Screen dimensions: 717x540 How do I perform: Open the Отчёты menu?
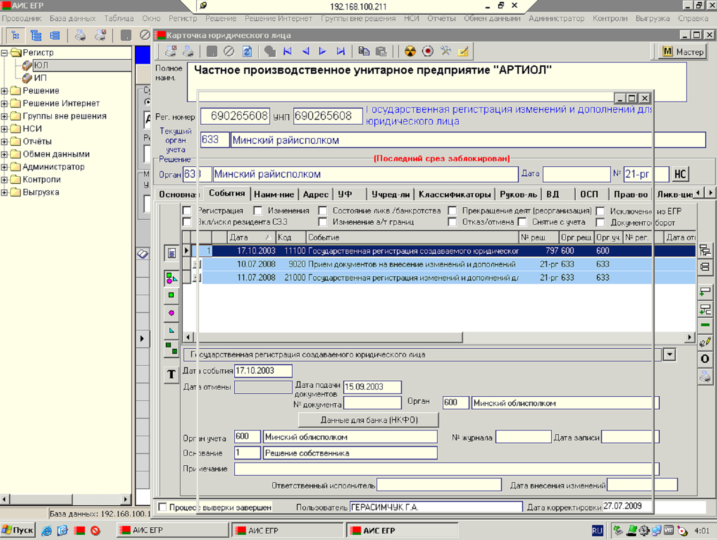[x=441, y=18]
